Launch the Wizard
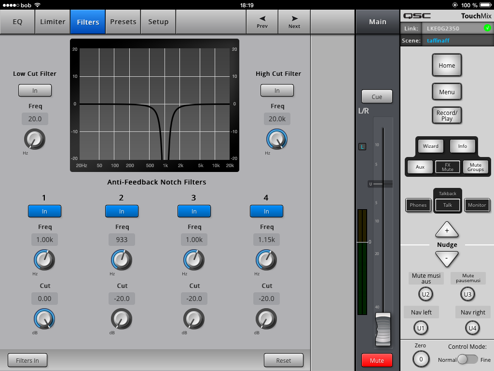 coord(431,146)
